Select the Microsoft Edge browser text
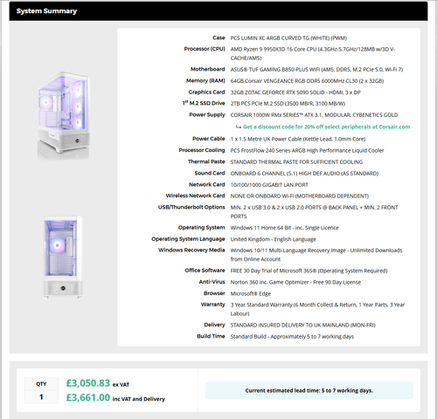 [x=251, y=293]
